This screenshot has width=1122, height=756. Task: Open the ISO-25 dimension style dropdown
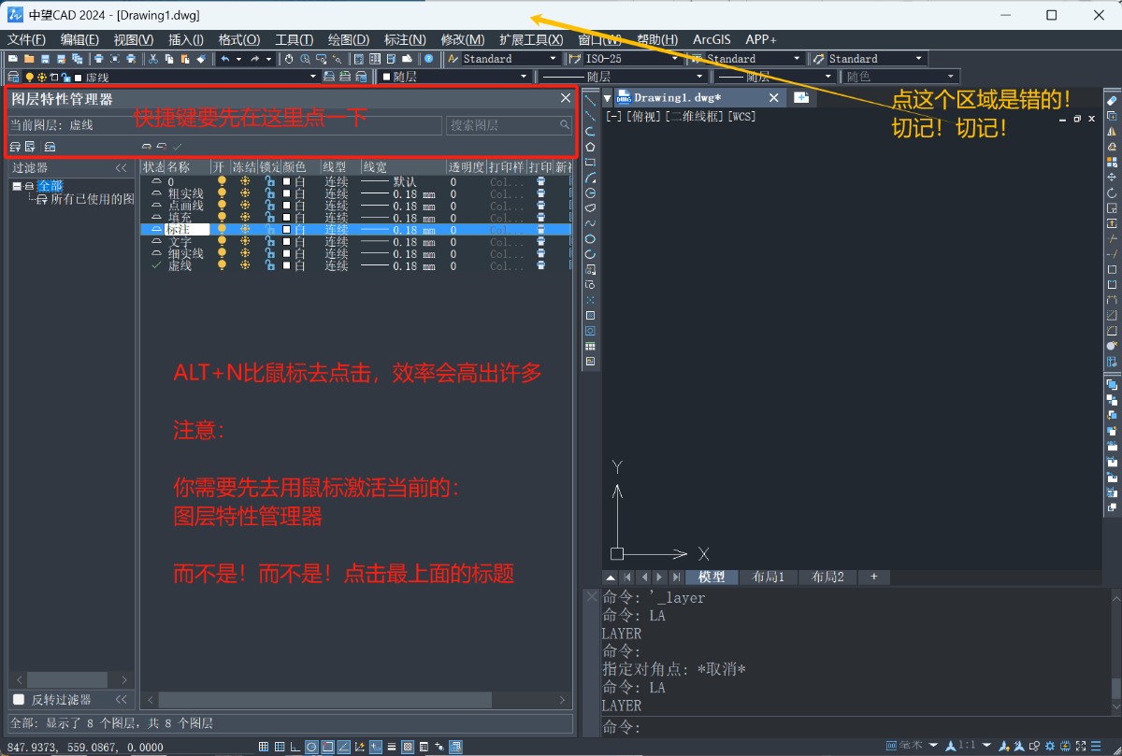pyautogui.click(x=674, y=59)
